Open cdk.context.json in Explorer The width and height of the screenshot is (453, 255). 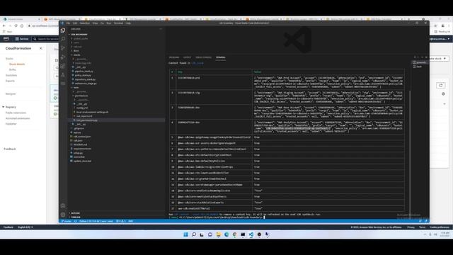[82, 137]
